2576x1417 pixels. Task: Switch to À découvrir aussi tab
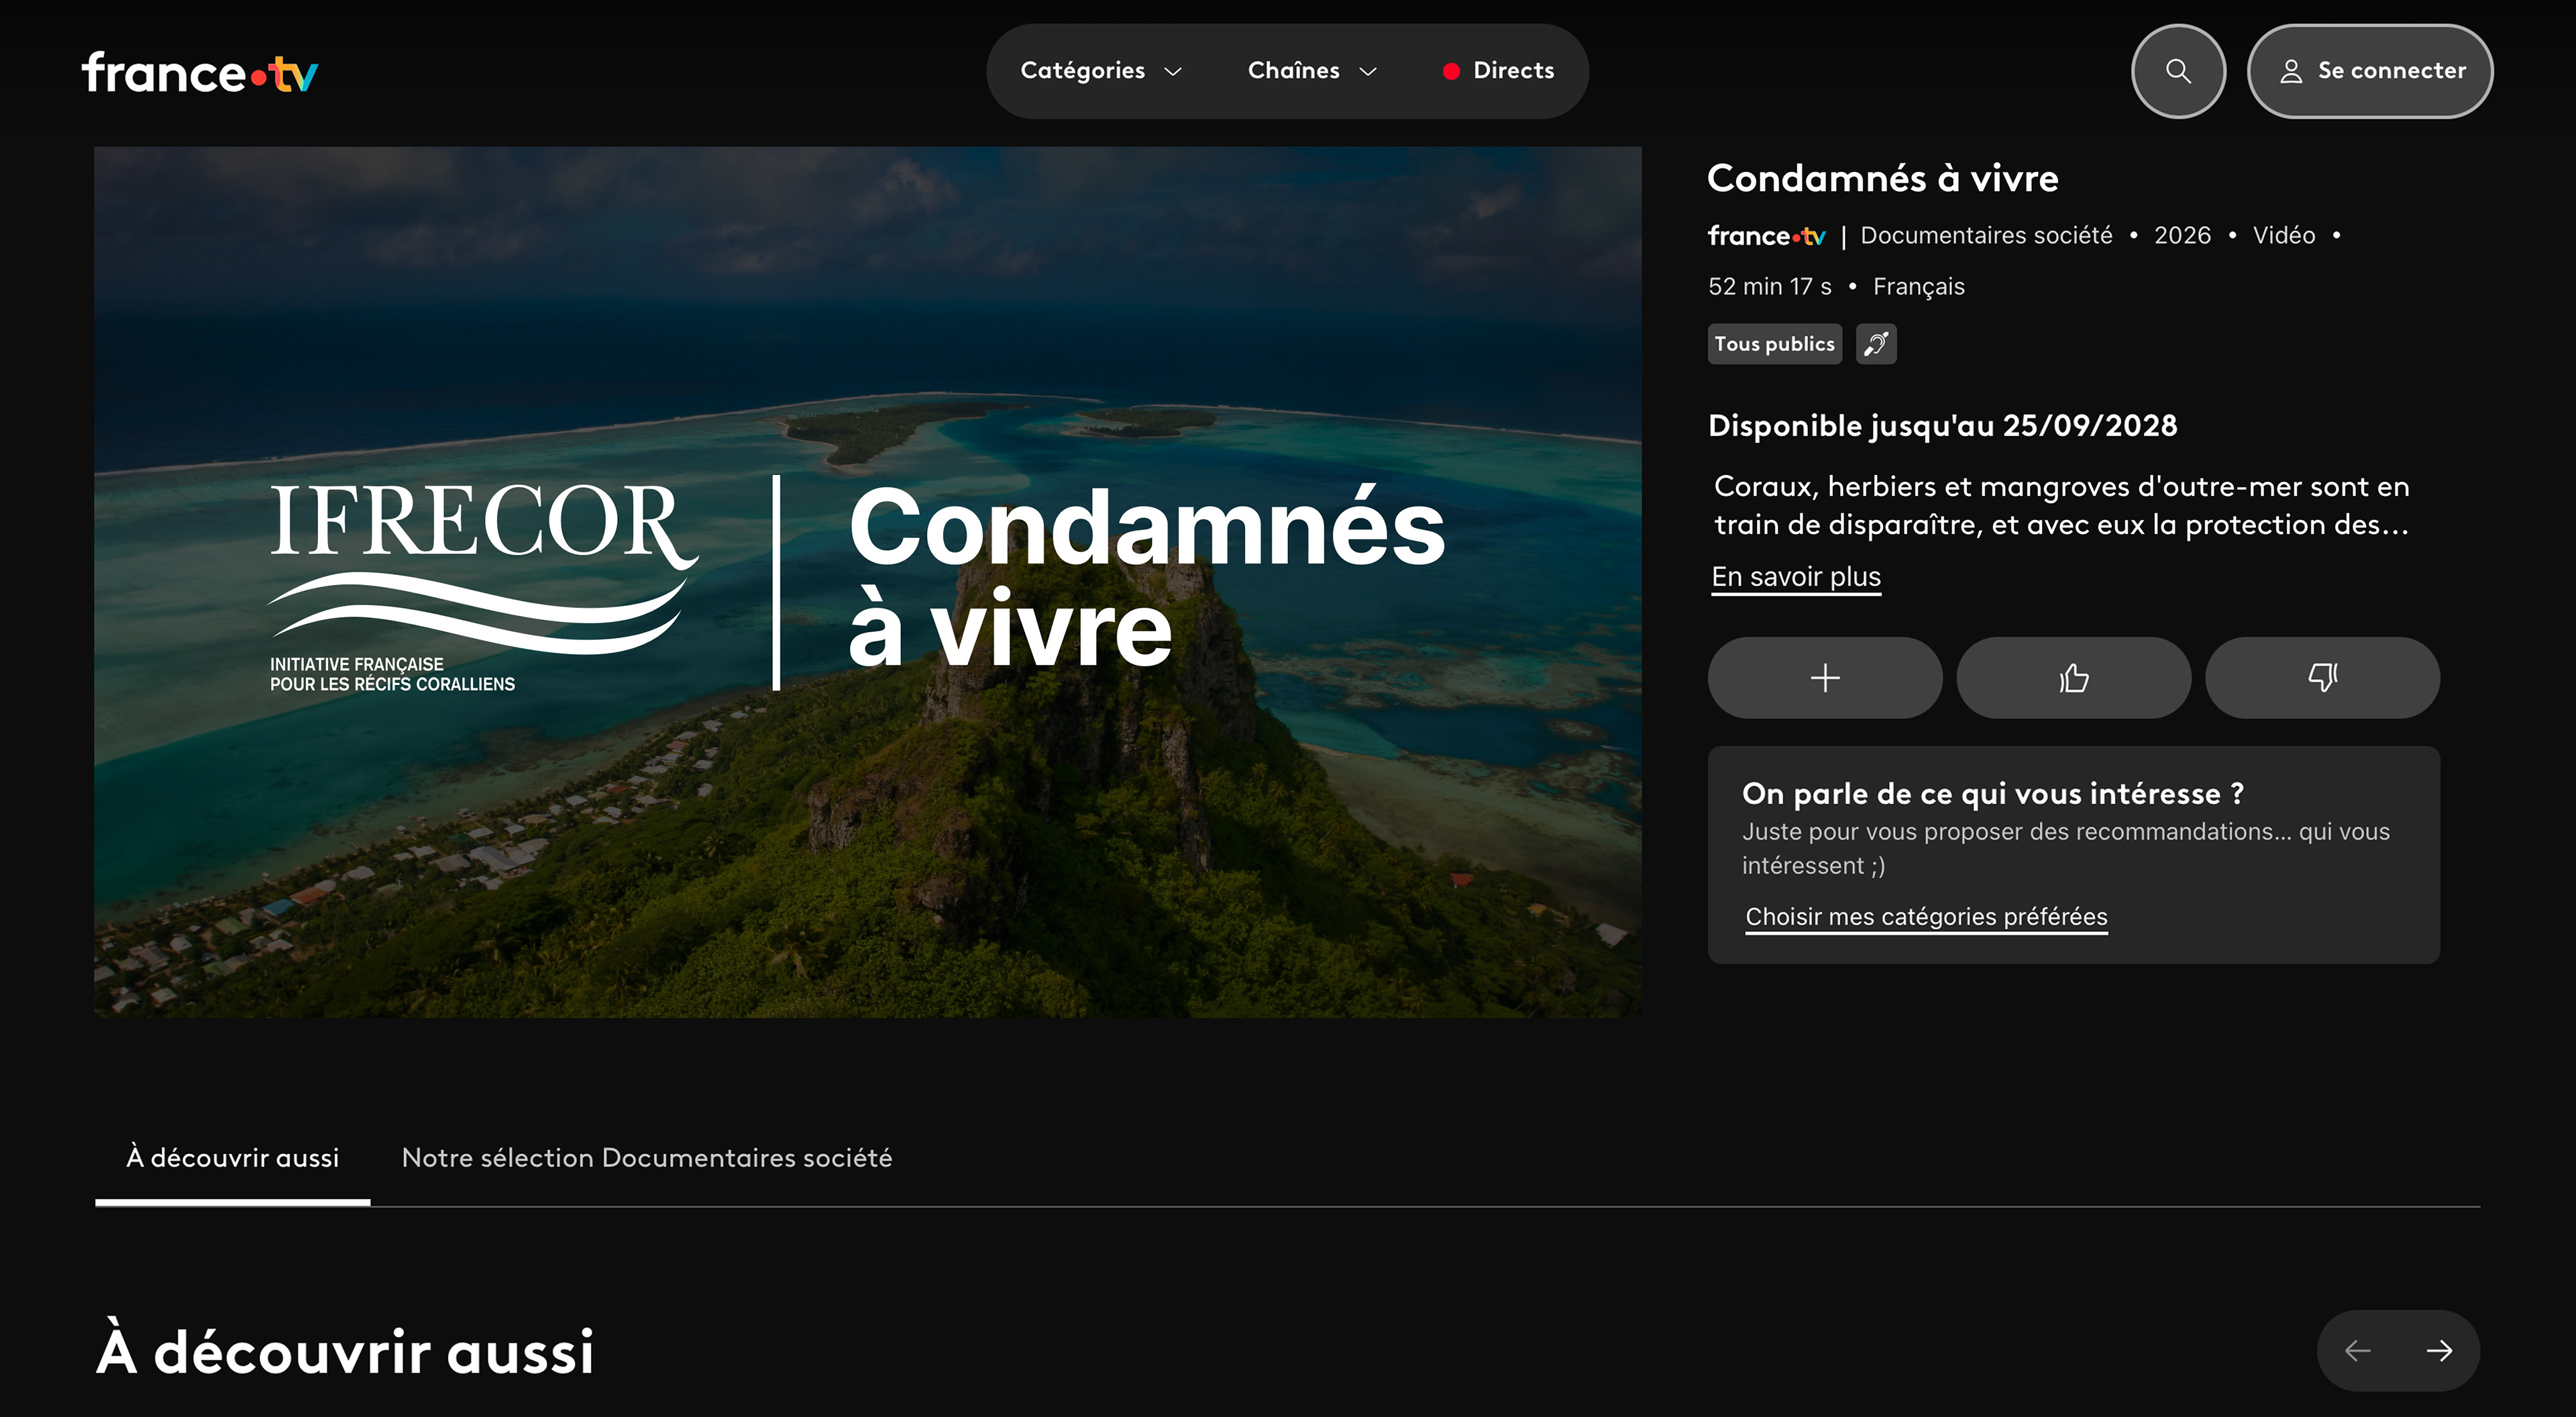coord(233,1158)
